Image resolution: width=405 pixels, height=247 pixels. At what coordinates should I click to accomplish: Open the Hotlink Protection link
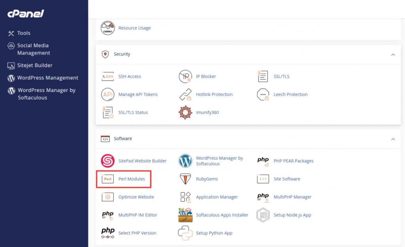tap(214, 95)
